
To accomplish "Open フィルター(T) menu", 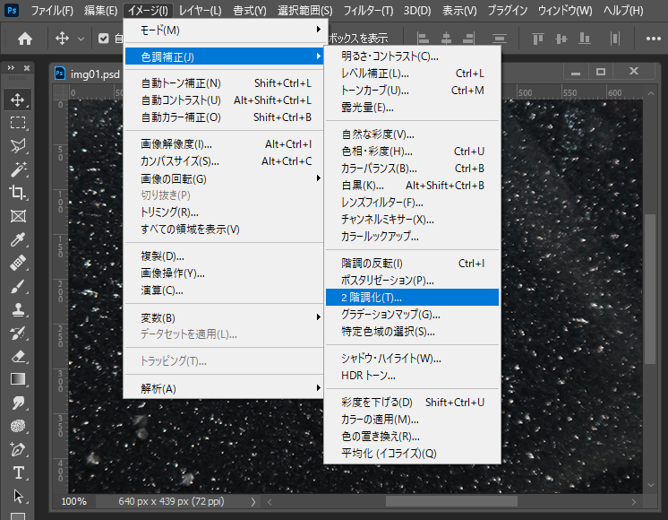I will (368, 10).
